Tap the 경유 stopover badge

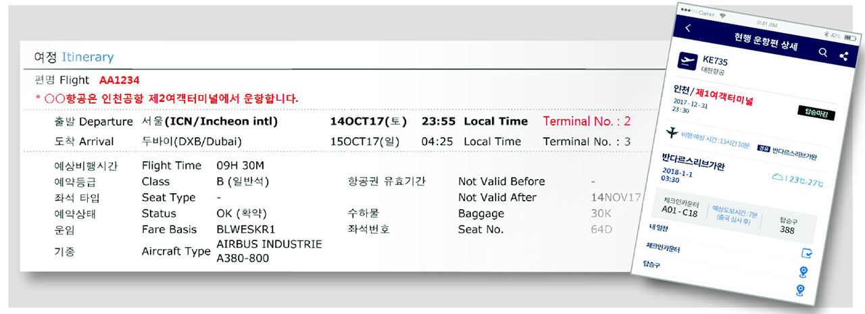point(762,148)
